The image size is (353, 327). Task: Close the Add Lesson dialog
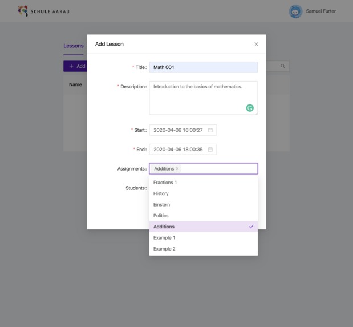[x=256, y=44]
